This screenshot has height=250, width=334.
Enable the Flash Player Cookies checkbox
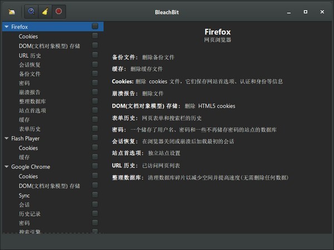pos(95,147)
